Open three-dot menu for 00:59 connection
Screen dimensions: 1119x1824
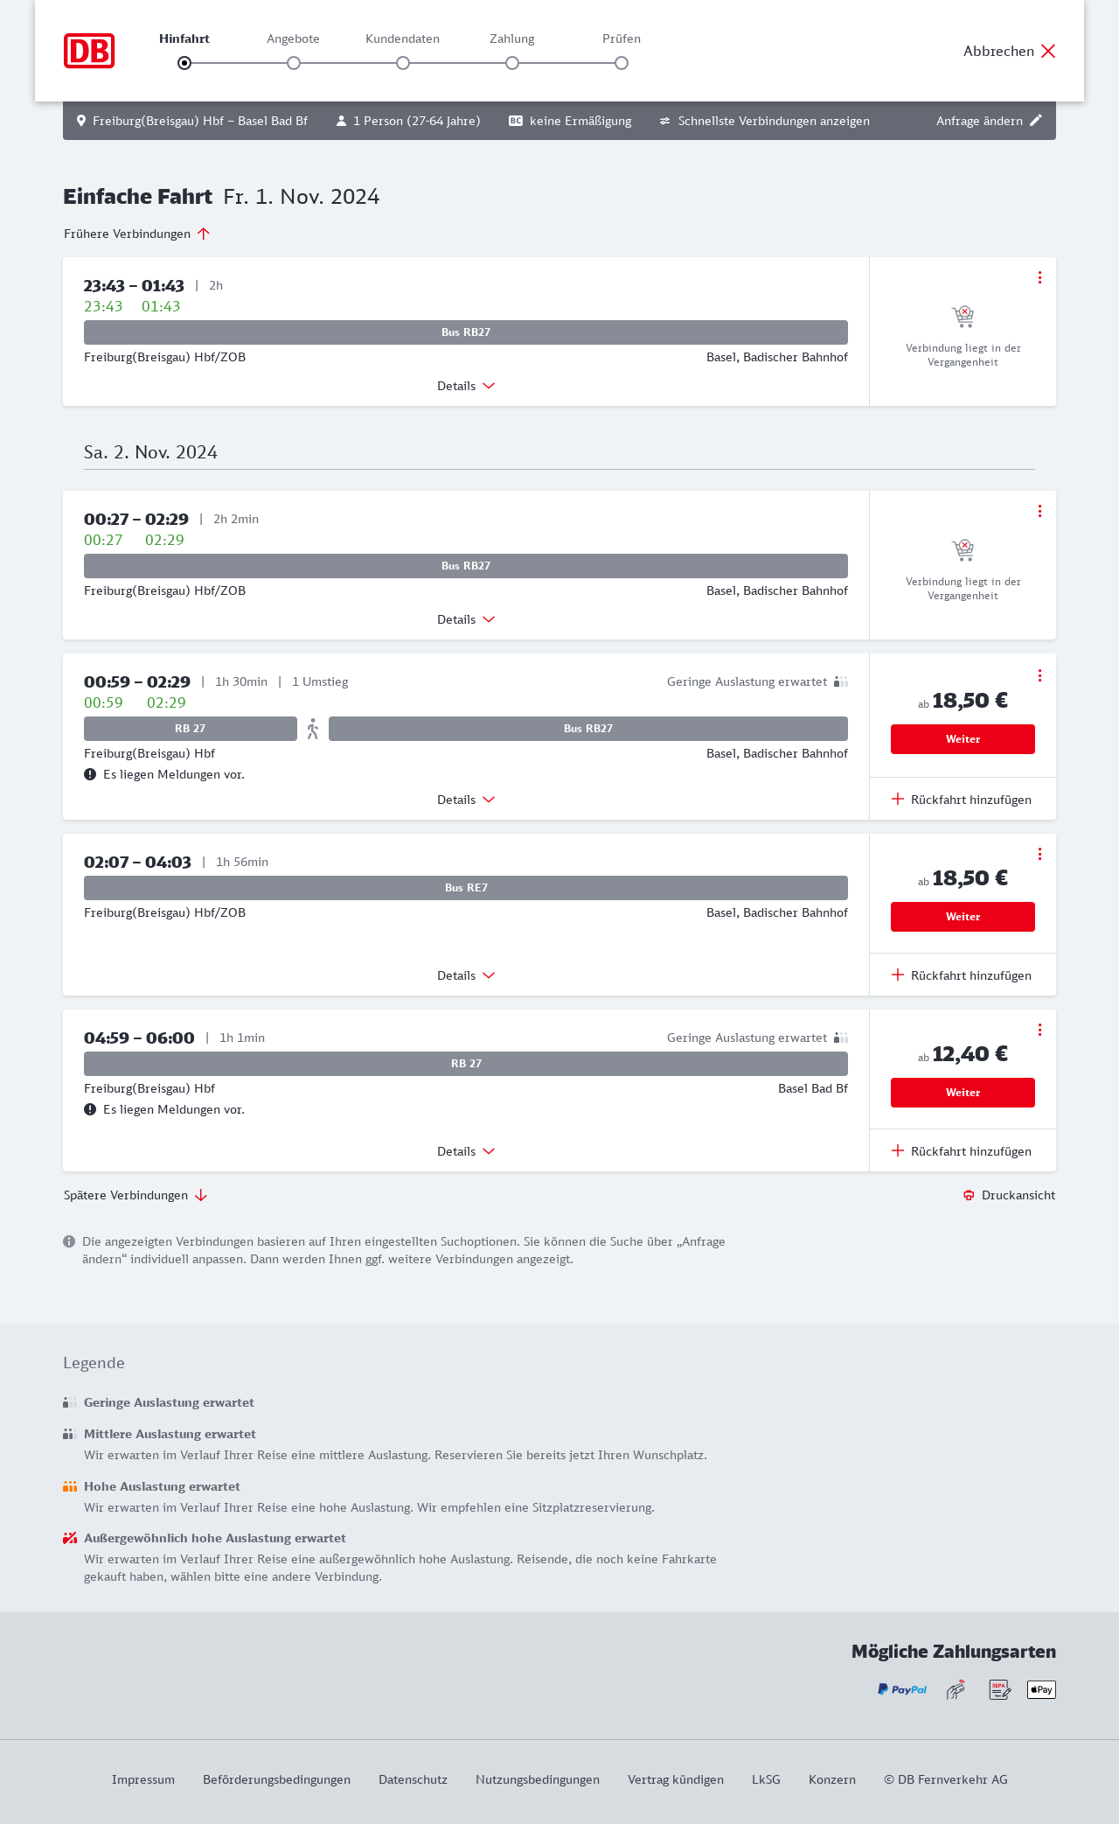(1039, 675)
